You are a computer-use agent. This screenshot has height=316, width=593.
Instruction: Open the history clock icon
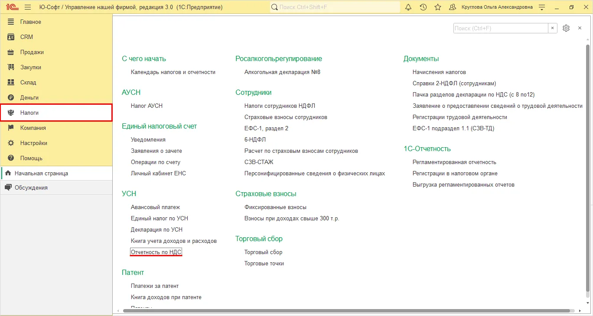[423, 7]
